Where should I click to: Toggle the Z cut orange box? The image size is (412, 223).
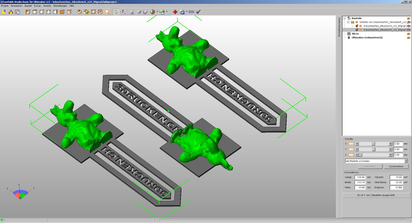(x=351, y=155)
